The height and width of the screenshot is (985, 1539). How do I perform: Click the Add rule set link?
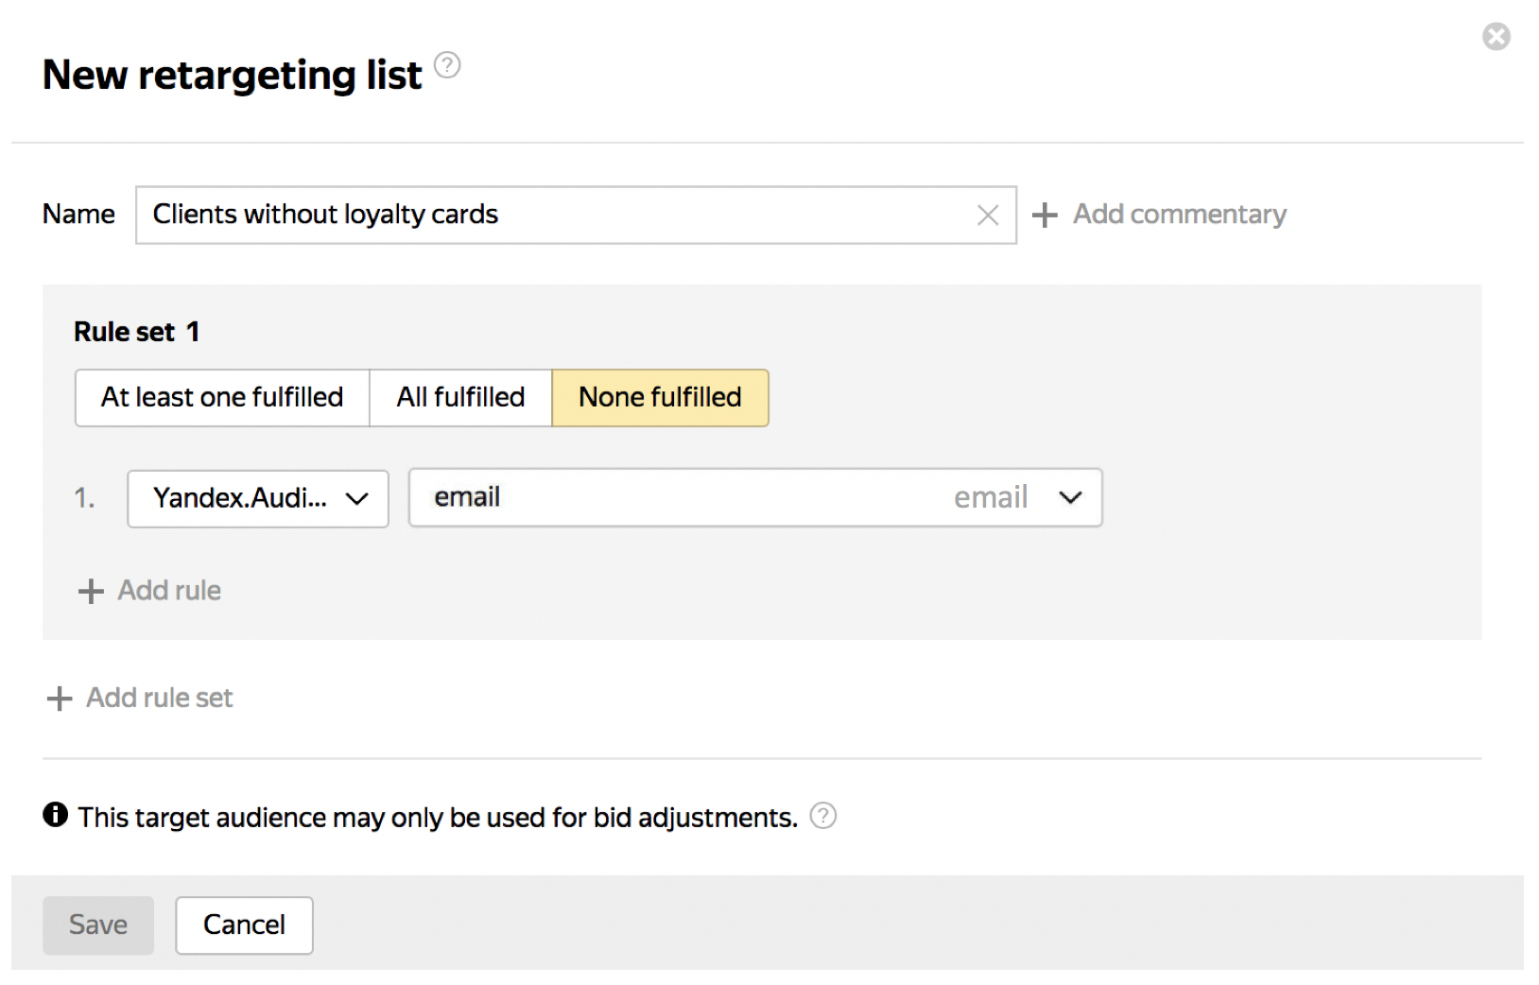click(x=159, y=698)
